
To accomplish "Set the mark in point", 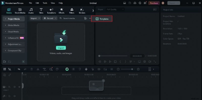I will tap(120, 62).
